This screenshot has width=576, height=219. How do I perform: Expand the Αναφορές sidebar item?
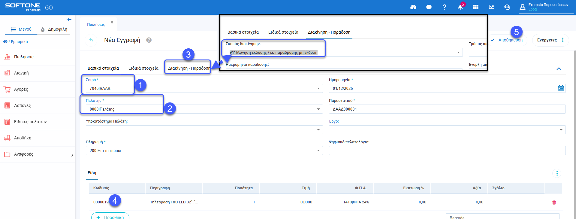coord(72,155)
